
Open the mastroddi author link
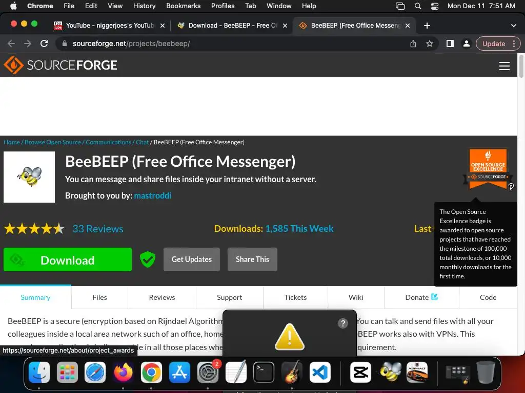[x=153, y=195]
